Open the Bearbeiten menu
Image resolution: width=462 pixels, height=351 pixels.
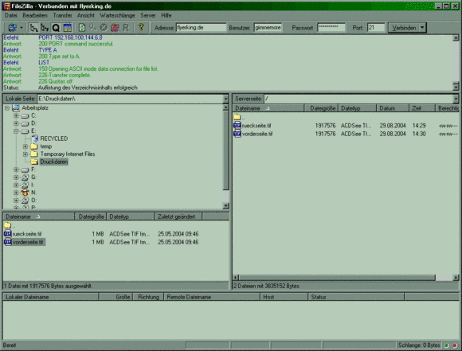pyautogui.click(x=35, y=15)
